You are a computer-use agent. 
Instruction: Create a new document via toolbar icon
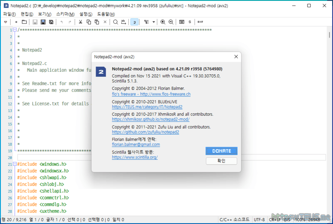16,22
